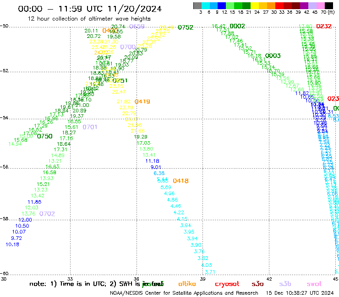Click the orange time marker '0418'
This screenshot has height=297, width=339.
[180, 181]
